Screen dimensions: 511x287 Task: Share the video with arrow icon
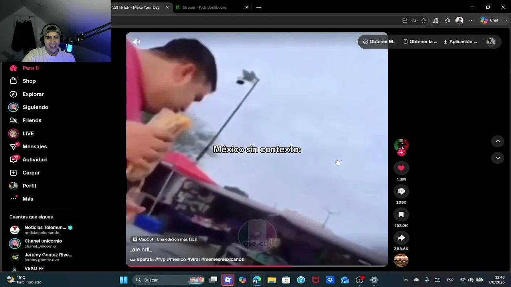pos(401,238)
